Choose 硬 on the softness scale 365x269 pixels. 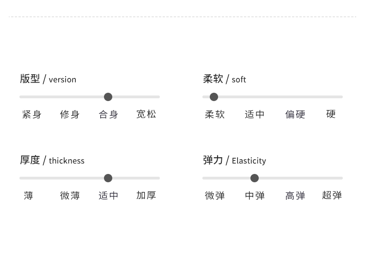[331, 114]
